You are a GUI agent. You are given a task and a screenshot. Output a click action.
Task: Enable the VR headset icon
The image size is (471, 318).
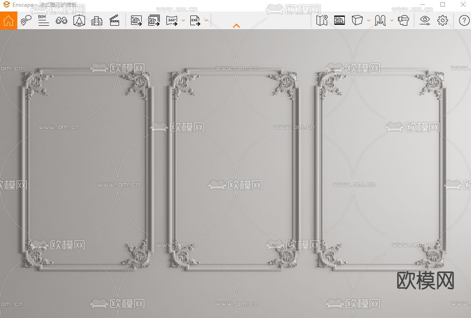[403, 20]
